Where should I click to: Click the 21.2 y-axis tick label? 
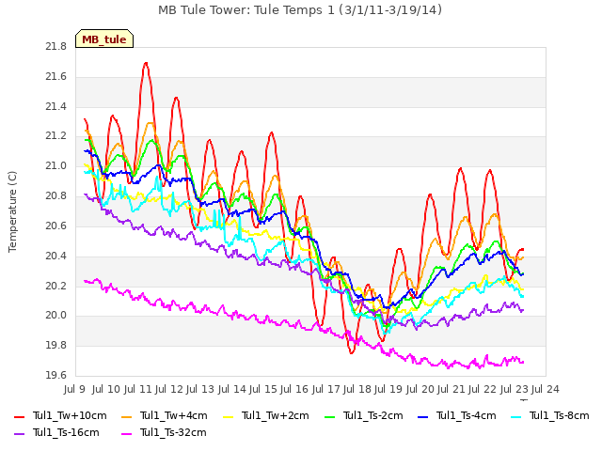click(x=56, y=136)
